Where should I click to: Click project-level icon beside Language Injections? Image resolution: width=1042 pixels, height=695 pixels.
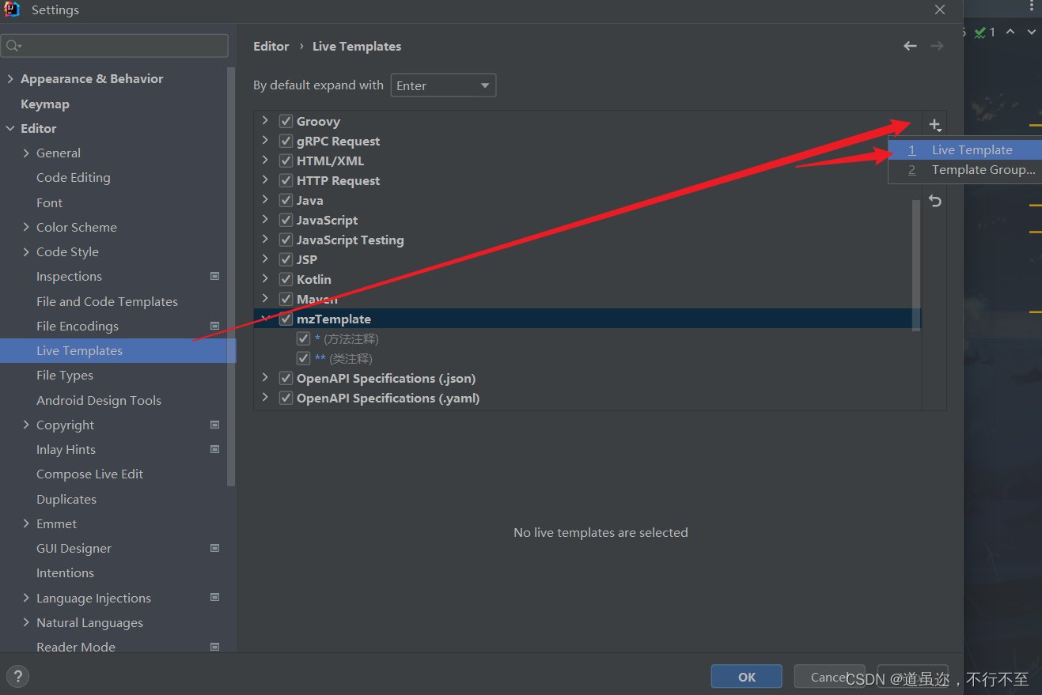pos(214,598)
